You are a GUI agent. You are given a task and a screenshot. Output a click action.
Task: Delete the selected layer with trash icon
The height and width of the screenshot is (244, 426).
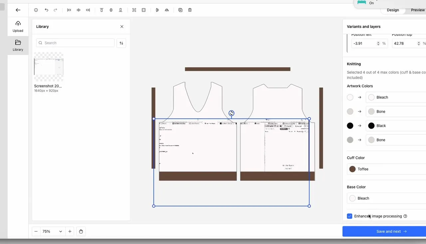190,10
